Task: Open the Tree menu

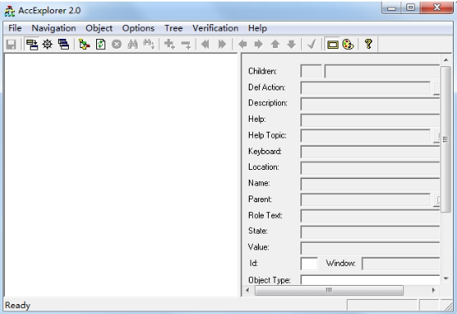Action: (x=173, y=28)
